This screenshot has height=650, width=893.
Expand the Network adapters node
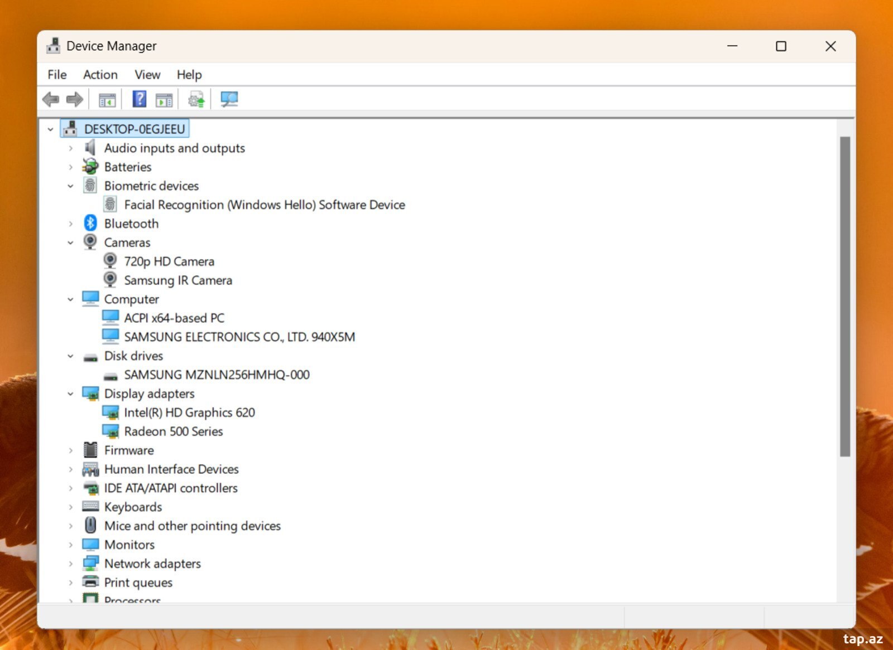pyautogui.click(x=71, y=564)
